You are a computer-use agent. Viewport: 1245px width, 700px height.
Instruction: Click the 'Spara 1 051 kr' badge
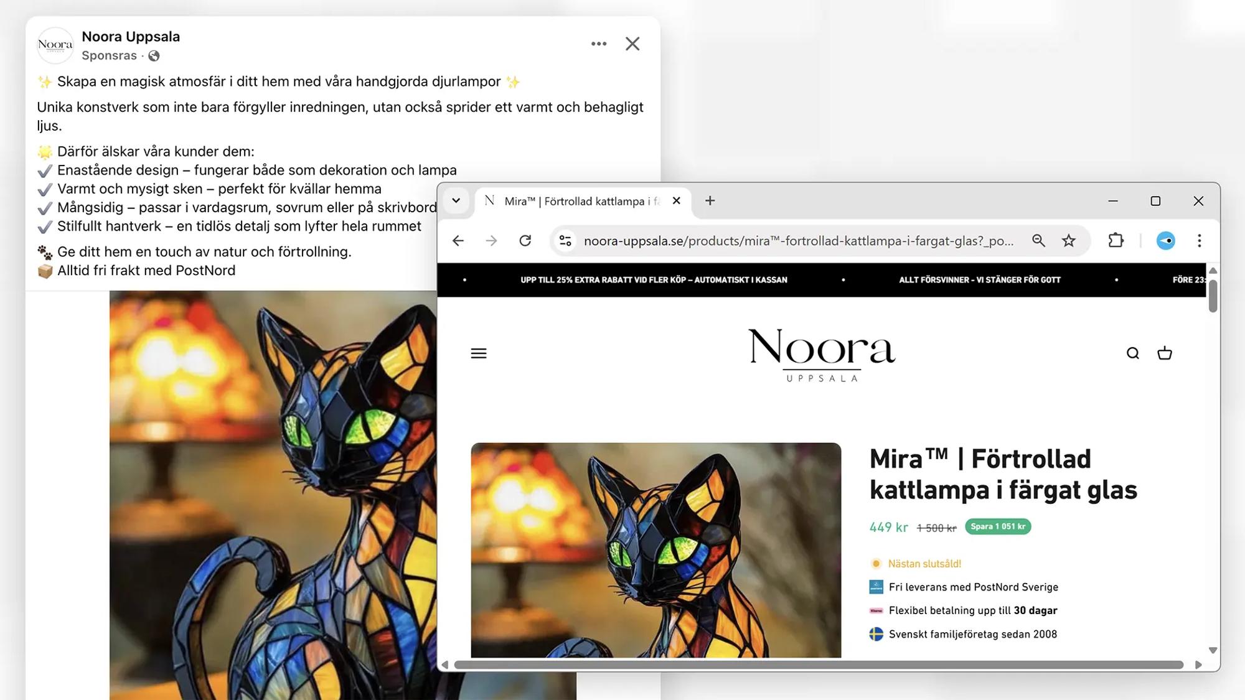(998, 526)
